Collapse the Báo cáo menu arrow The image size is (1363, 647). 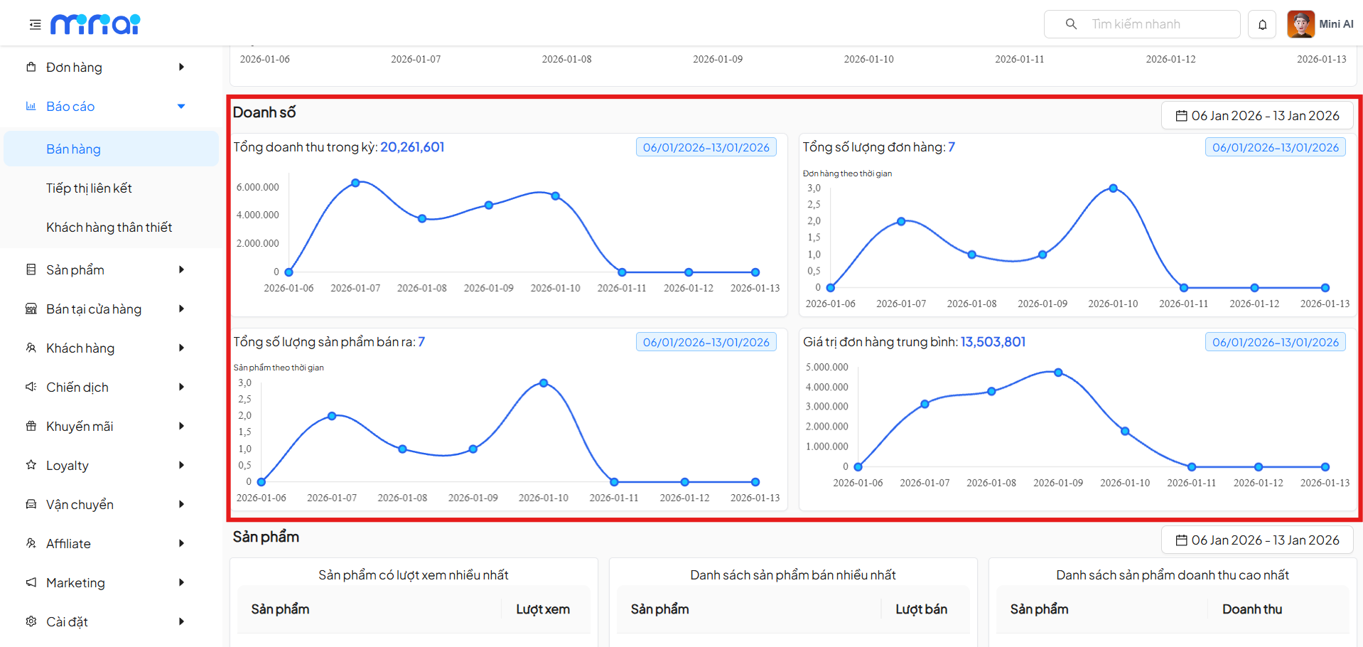click(x=181, y=107)
